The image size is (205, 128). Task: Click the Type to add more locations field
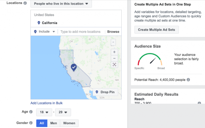coord(81,32)
